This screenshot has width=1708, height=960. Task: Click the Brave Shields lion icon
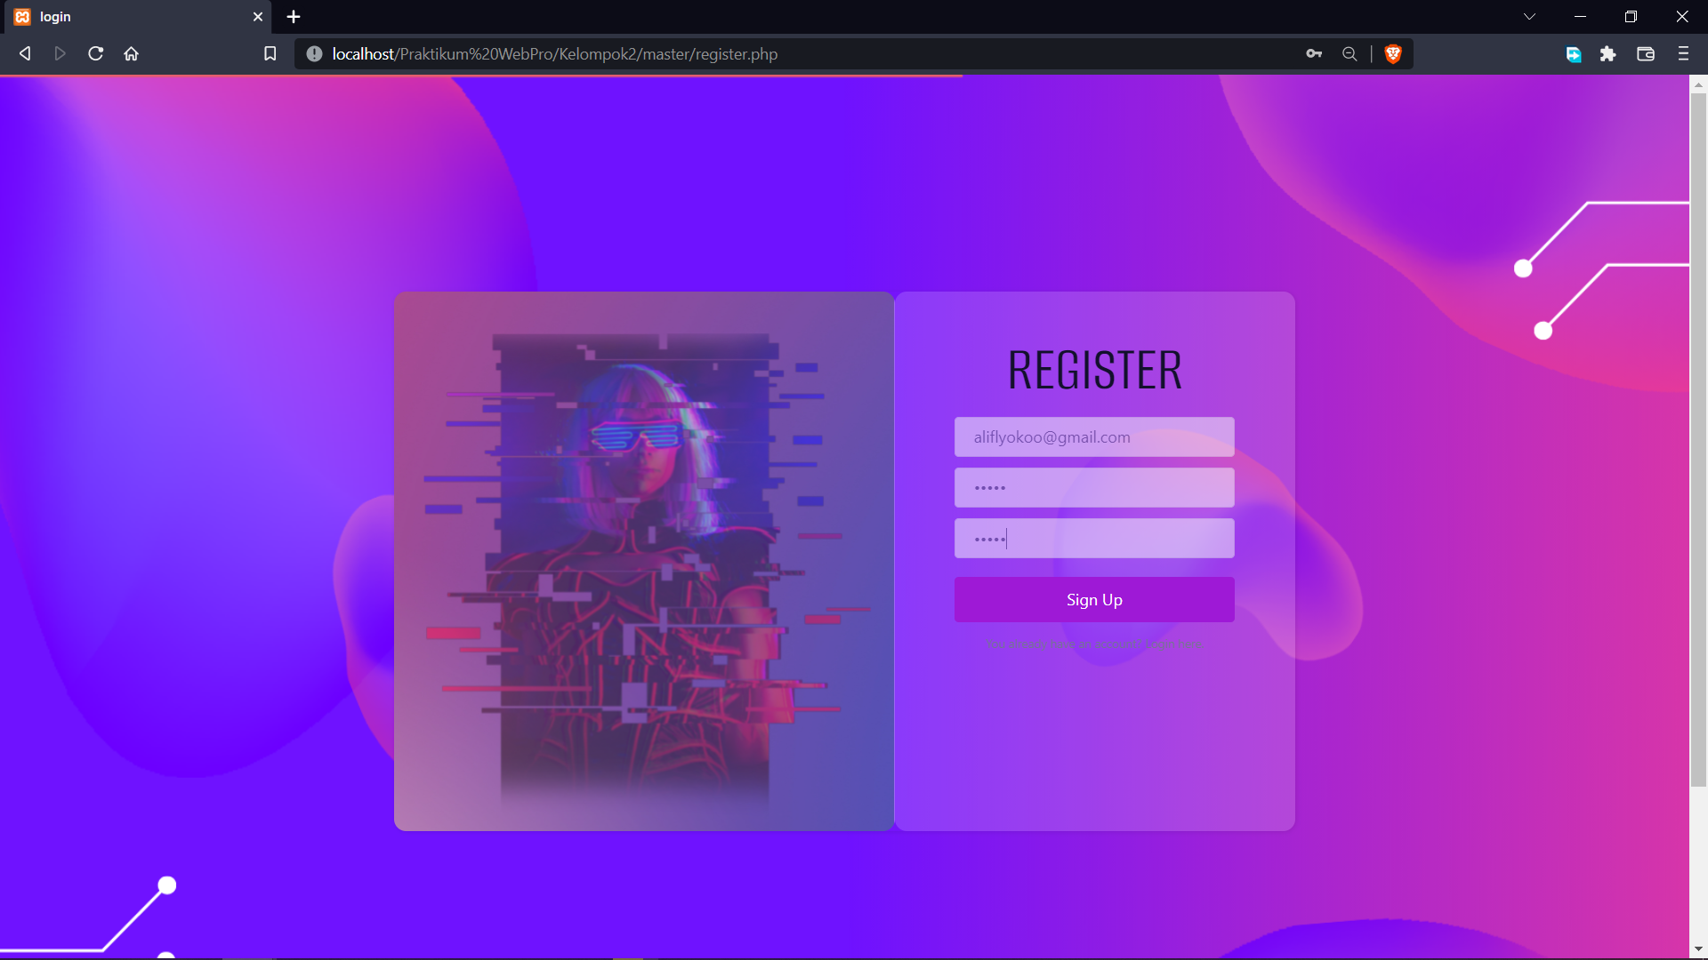[x=1393, y=53]
